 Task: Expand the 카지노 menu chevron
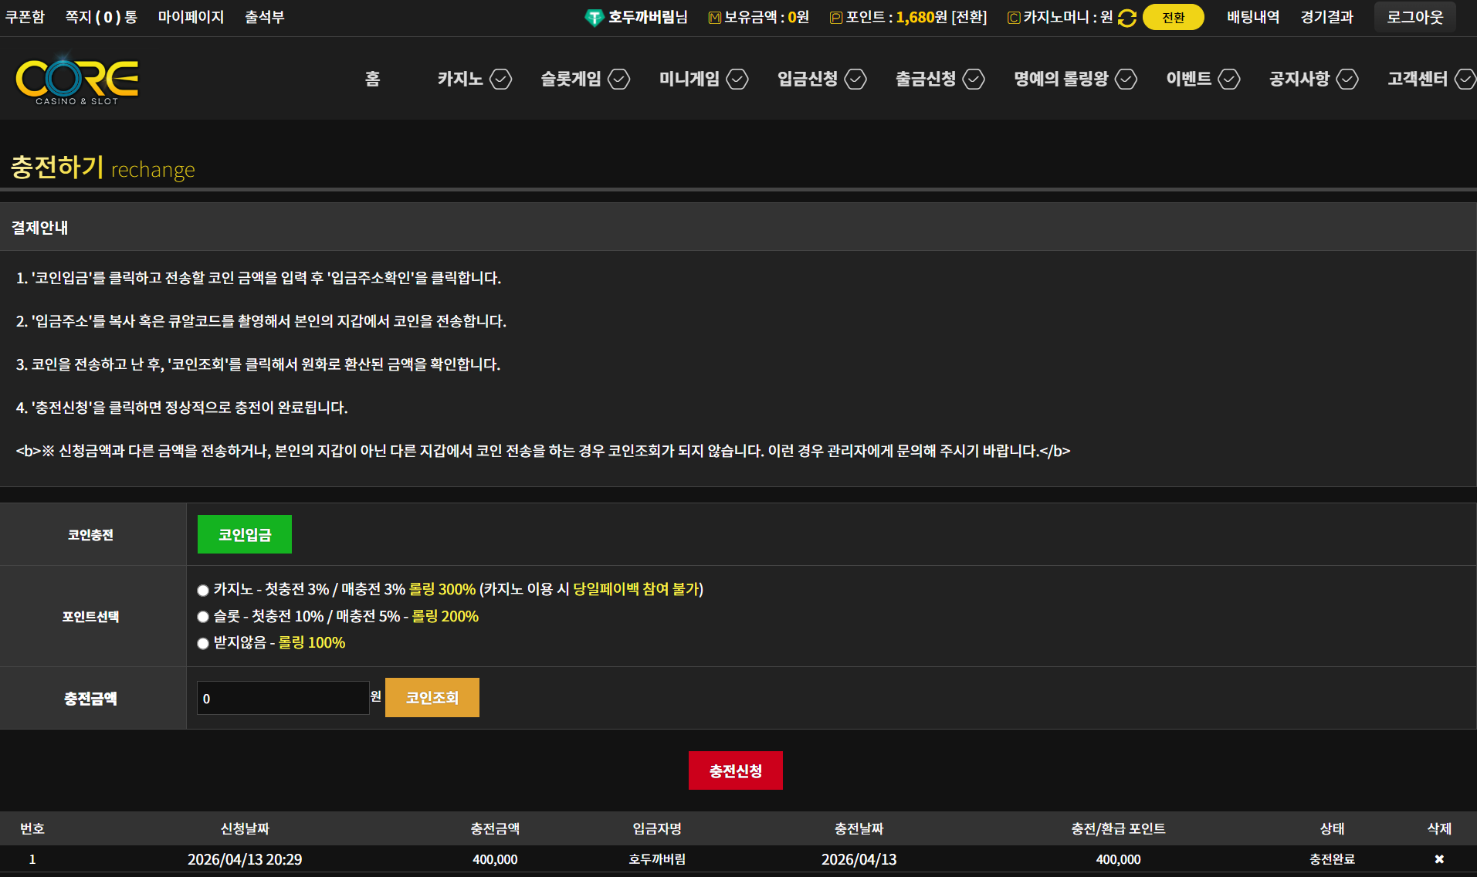(501, 79)
